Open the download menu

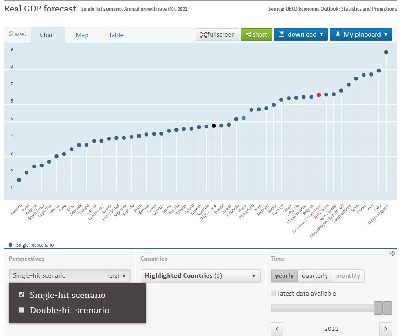300,34
